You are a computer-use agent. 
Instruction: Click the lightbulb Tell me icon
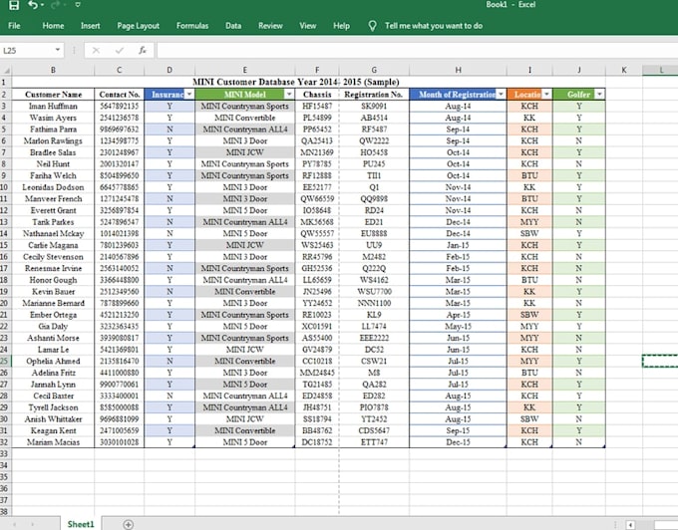[x=372, y=26]
